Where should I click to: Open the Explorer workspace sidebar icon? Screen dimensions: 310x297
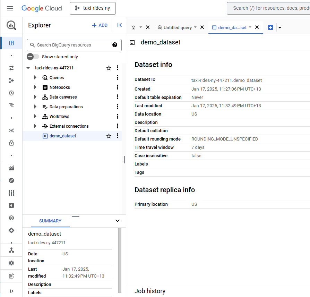click(11, 43)
